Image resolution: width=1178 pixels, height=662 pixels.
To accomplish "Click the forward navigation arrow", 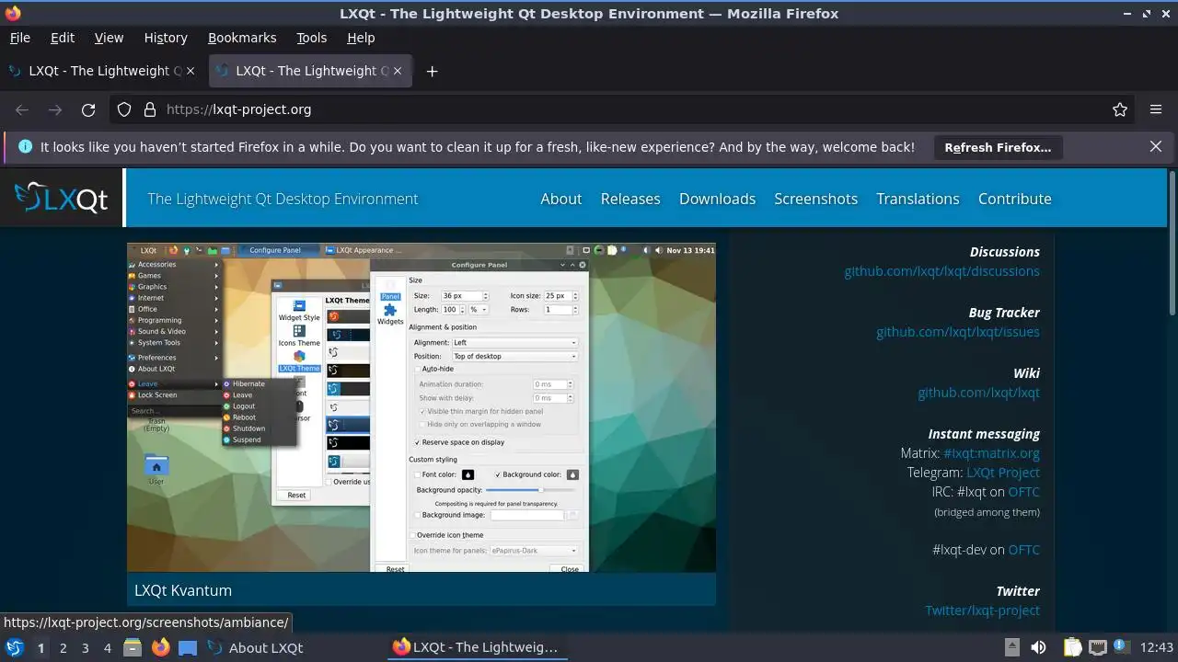I will (x=55, y=109).
